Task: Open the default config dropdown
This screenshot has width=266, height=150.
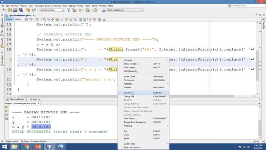Action: coord(52,10)
